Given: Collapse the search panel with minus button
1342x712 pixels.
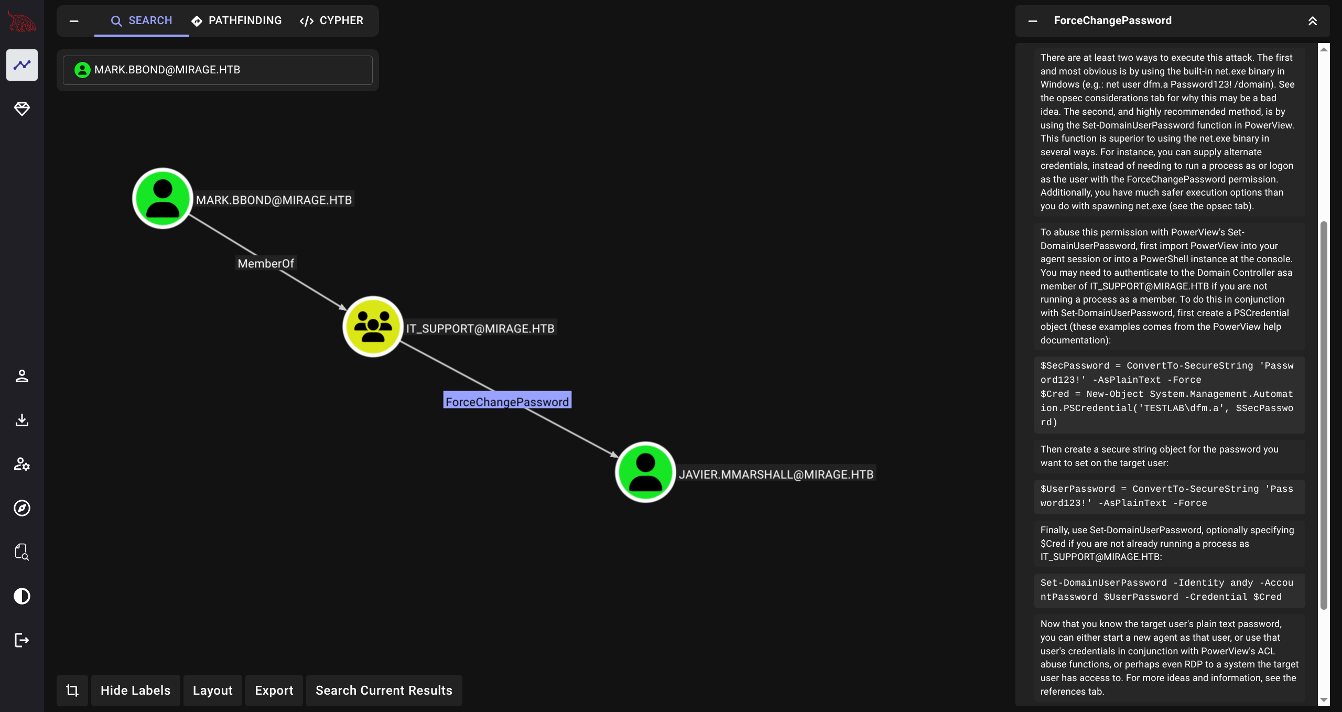Looking at the screenshot, I should [x=74, y=21].
